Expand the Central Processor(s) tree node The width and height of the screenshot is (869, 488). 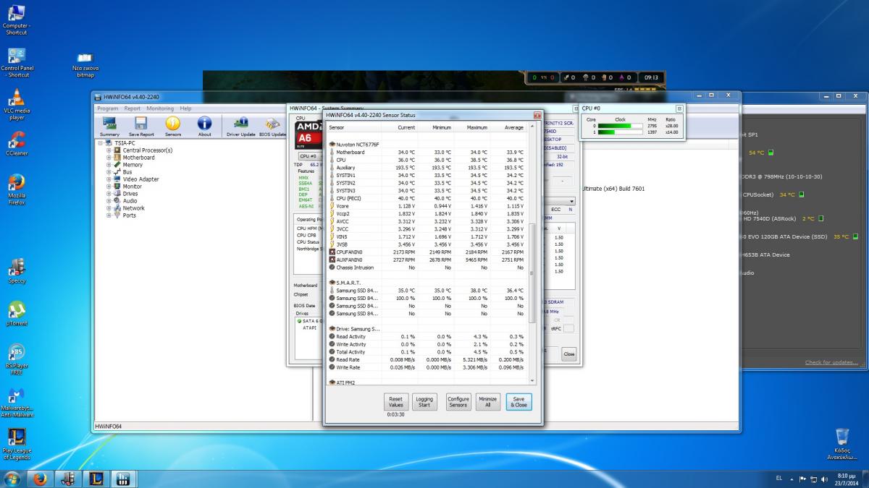click(x=109, y=150)
